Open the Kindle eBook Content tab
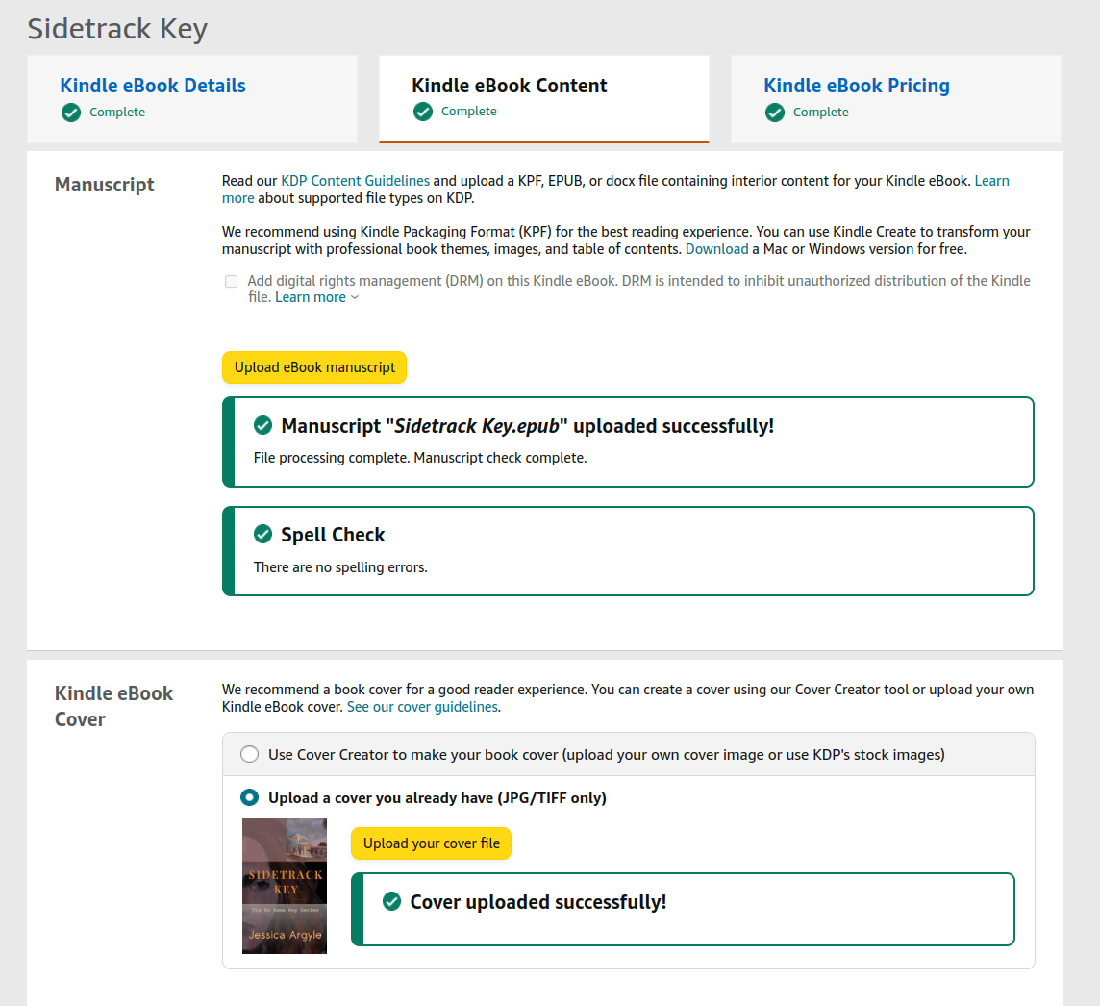This screenshot has height=1006, width=1100. click(x=509, y=86)
